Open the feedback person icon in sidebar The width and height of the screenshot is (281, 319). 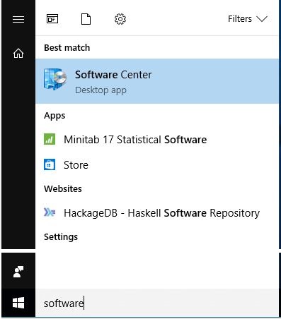pyautogui.click(x=18, y=272)
